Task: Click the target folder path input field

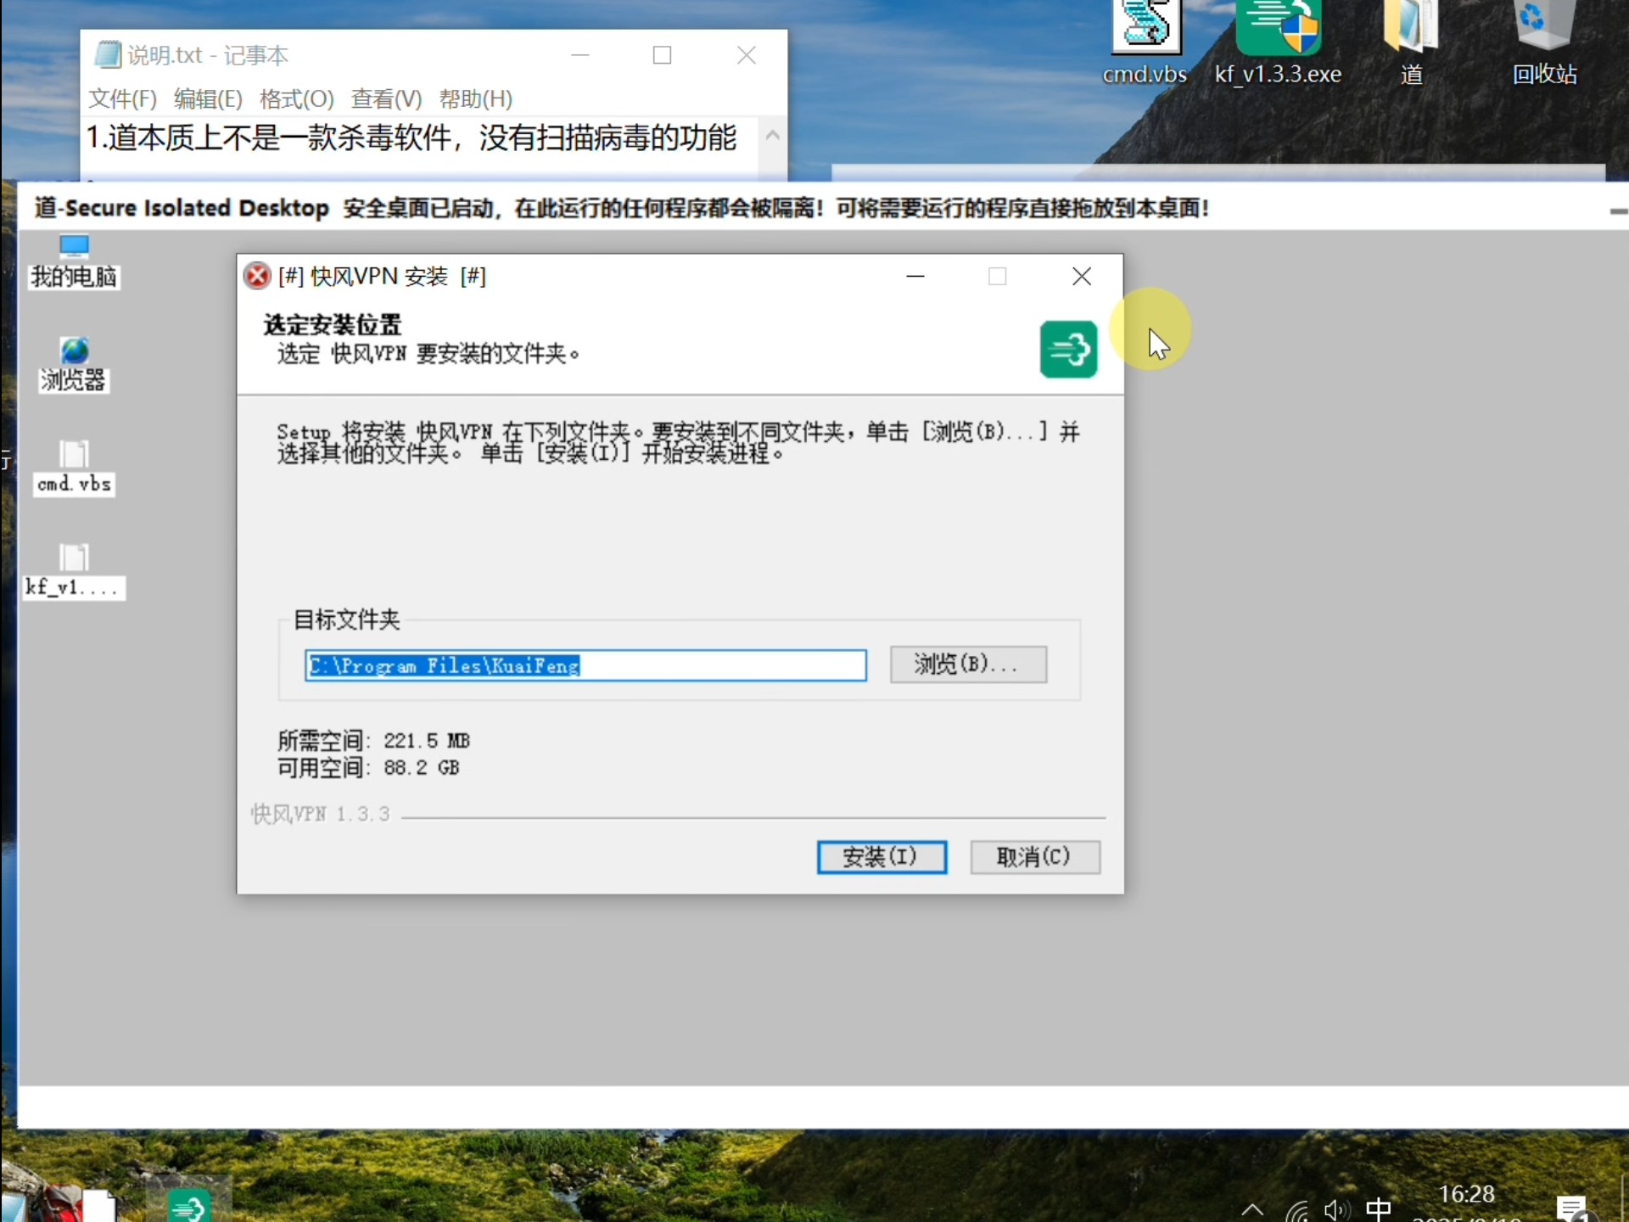Action: point(585,665)
